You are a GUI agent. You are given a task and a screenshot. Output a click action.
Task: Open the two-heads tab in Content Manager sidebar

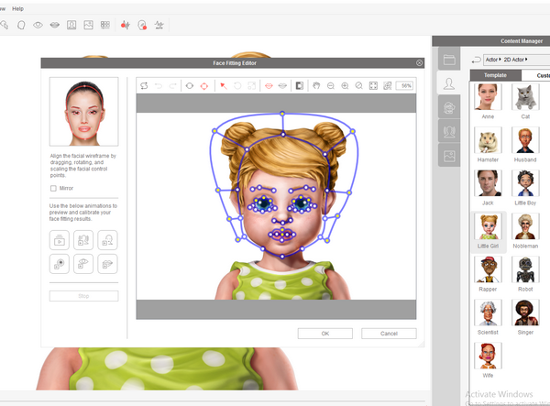pyautogui.click(x=449, y=131)
